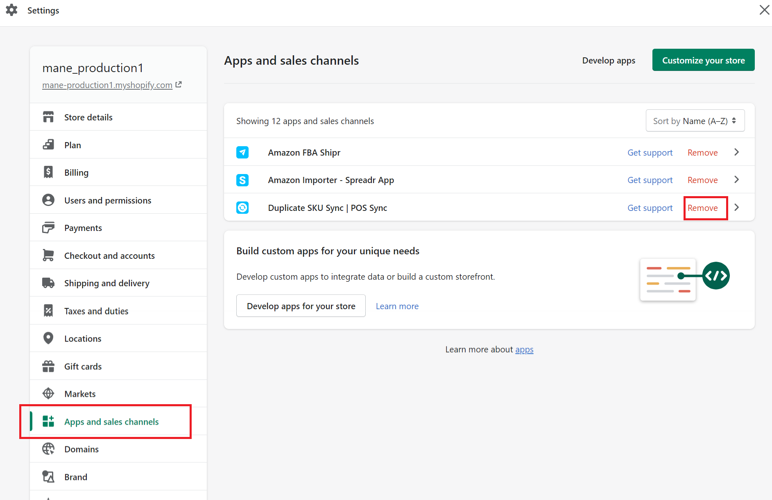Image resolution: width=772 pixels, height=500 pixels.
Task: Open the apps help link
Action: pyautogui.click(x=524, y=349)
